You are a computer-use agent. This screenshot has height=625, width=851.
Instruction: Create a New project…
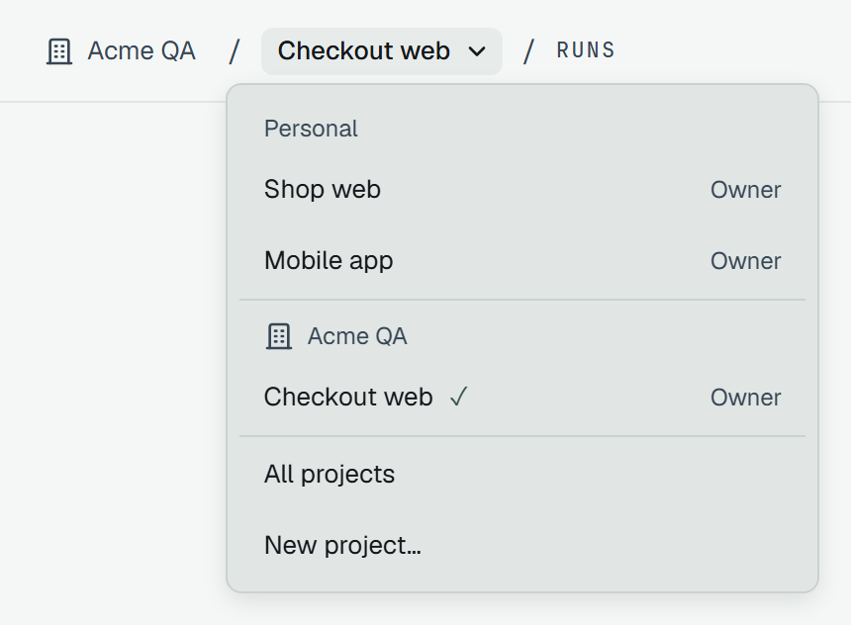pos(522,545)
